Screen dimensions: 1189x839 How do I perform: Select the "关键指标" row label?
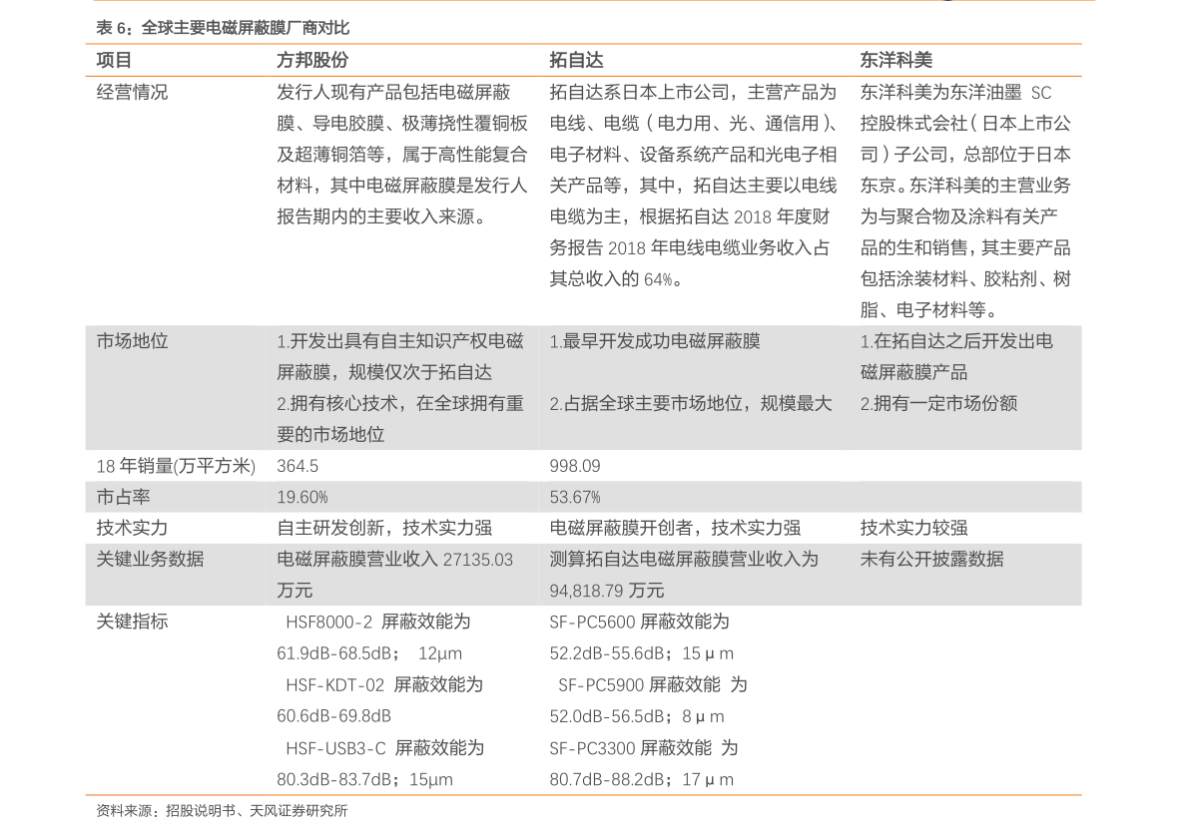pos(132,622)
